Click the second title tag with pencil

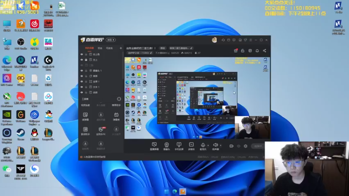[x=181, y=48]
